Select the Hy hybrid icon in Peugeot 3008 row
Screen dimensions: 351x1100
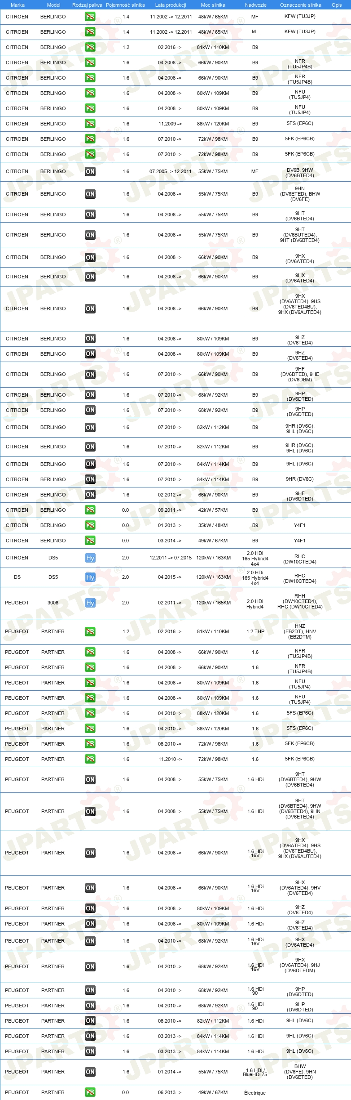pos(90,603)
